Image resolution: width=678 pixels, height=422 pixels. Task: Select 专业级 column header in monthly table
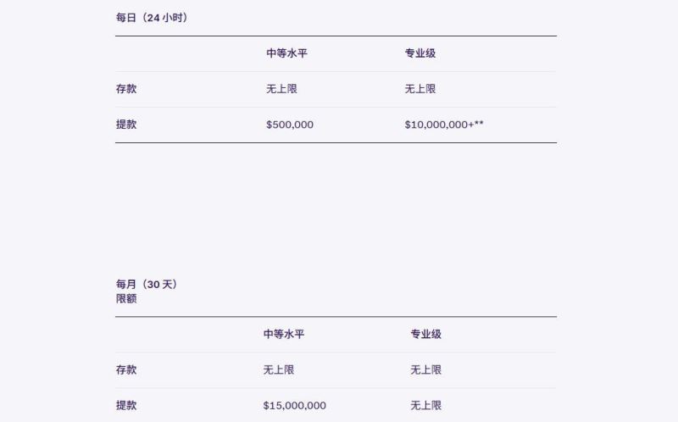coord(426,335)
